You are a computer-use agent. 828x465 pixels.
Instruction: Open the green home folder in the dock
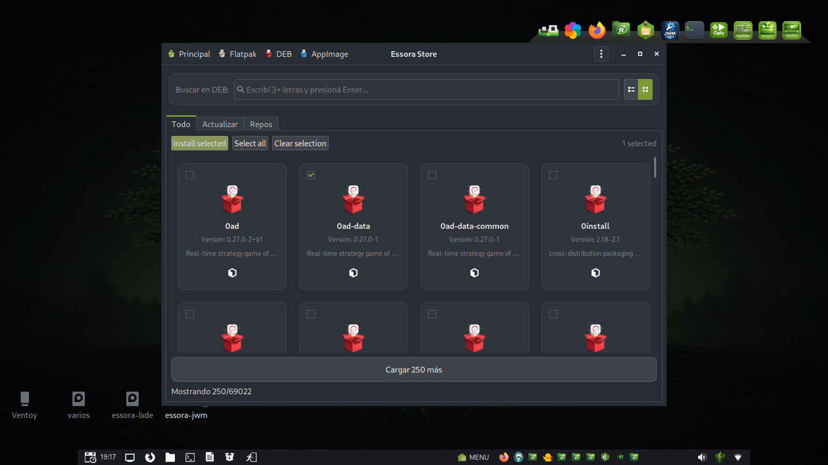point(621,29)
